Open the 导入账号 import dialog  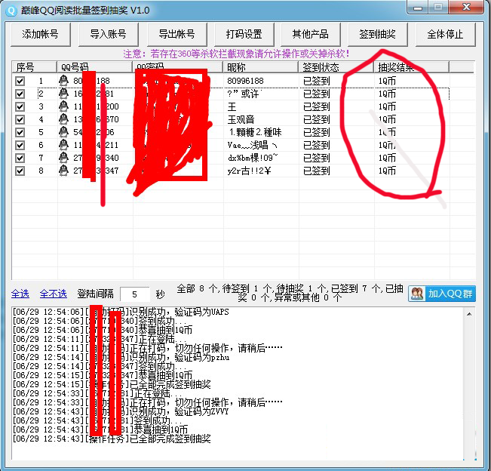[x=108, y=34]
